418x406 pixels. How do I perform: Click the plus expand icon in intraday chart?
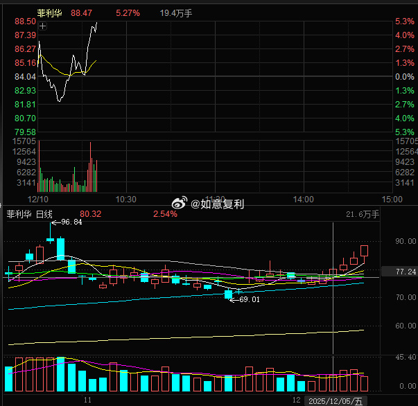click(43, 26)
